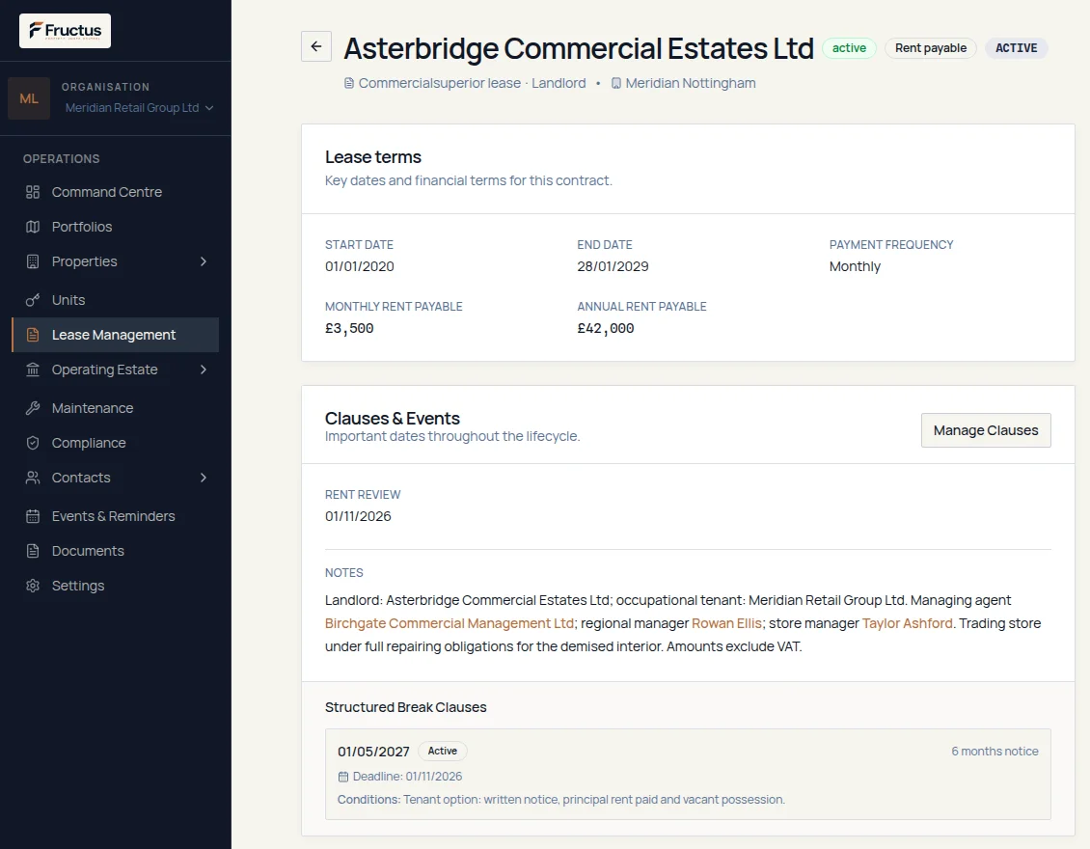
Task: Click the Fructus logo
Action: click(65, 31)
